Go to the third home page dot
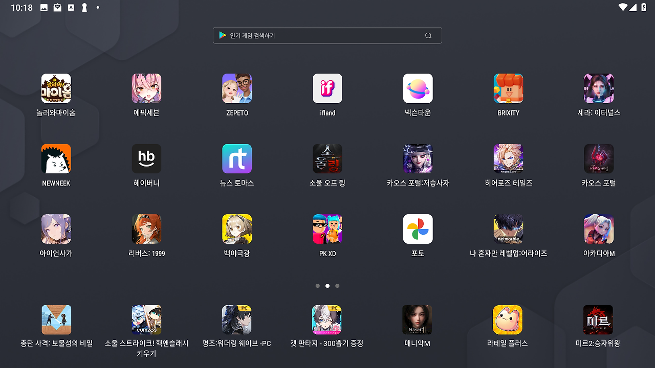655x368 pixels. [x=337, y=286]
